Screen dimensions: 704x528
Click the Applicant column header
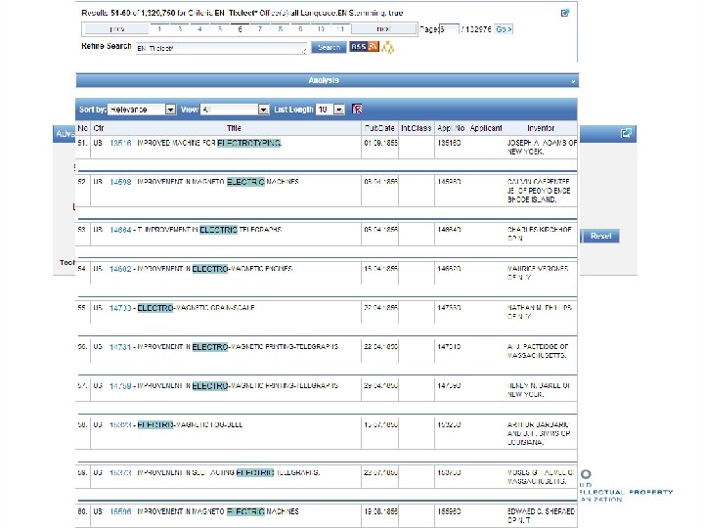pos(486,128)
